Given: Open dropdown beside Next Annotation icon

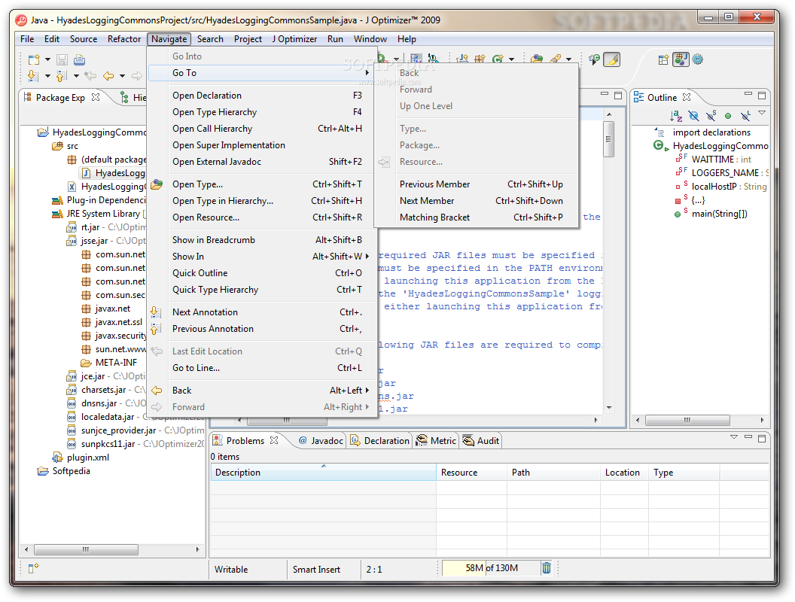Looking at the screenshot, I should (47, 76).
